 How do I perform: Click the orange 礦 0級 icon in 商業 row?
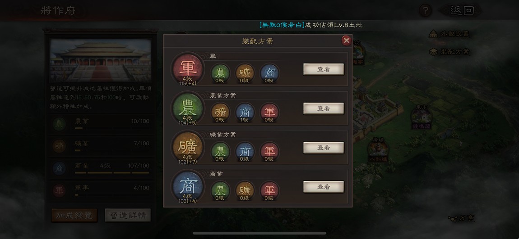[245, 190]
